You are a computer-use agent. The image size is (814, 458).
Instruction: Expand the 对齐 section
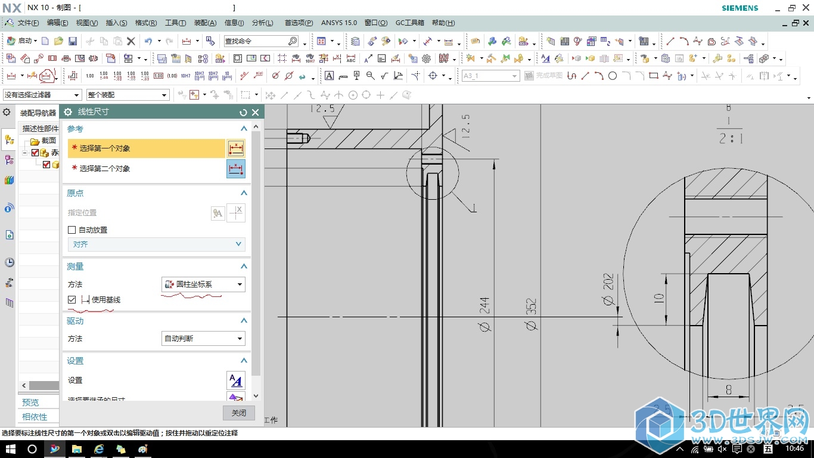[x=156, y=244]
